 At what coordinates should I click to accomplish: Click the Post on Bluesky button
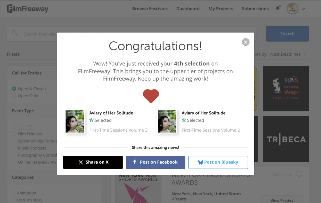click(x=218, y=162)
